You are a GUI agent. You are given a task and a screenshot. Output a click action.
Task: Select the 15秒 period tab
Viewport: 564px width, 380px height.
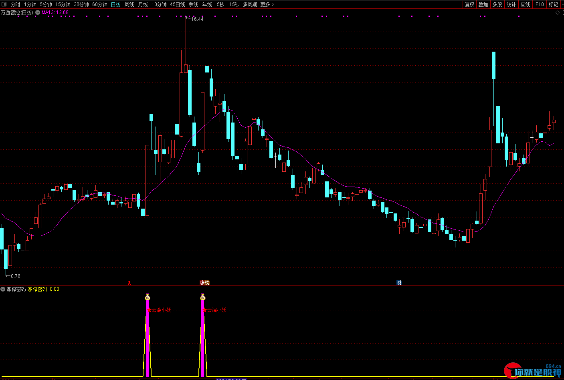pyautogui.click(x=234, y=4)
